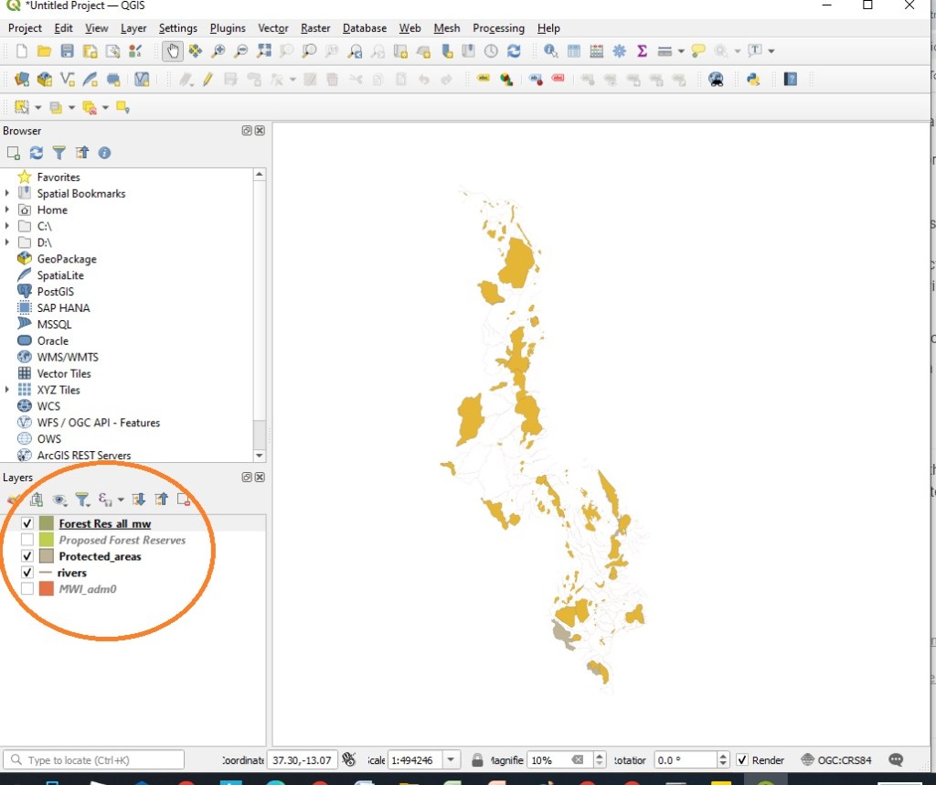Click the Statistical Summary sigma icon

[x=642, y=51]
